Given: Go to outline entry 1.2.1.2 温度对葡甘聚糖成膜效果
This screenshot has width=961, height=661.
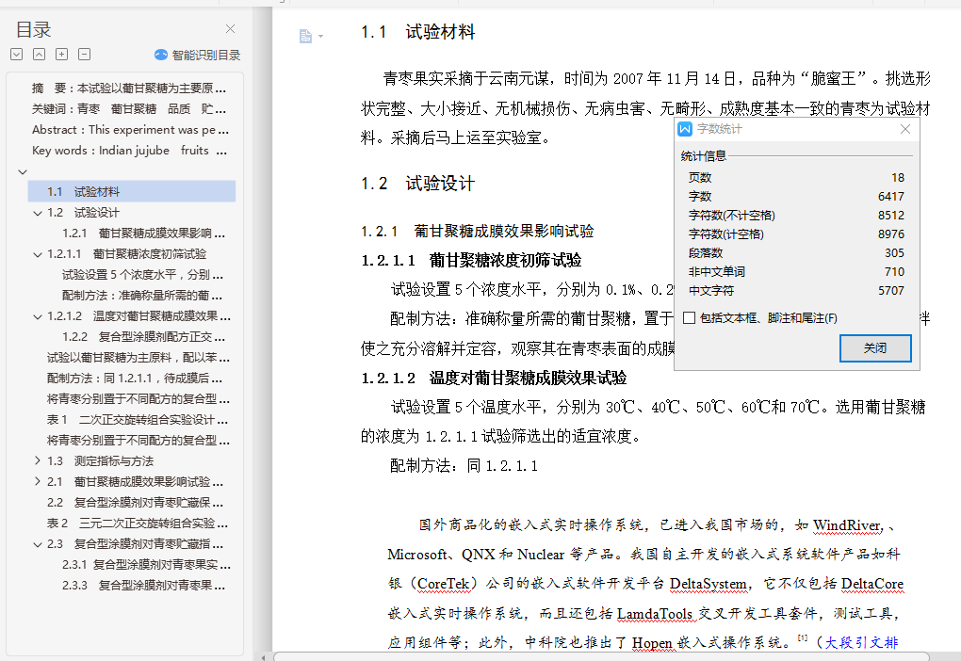Looking at the screenshot, I should (x=138, y=316).
